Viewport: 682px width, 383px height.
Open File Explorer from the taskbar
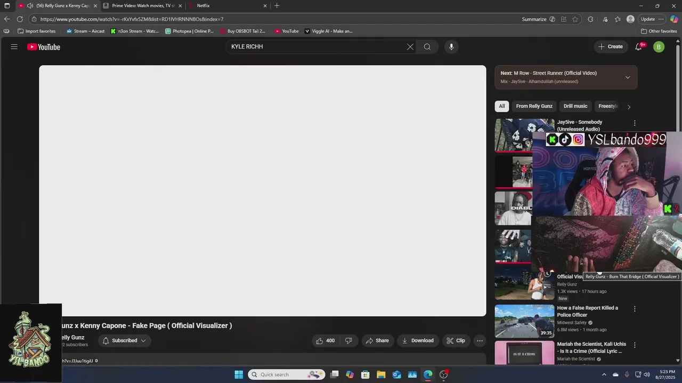(381, 374)
